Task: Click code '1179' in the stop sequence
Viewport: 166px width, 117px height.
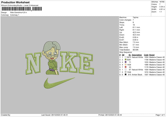Action: pos(146,67)
